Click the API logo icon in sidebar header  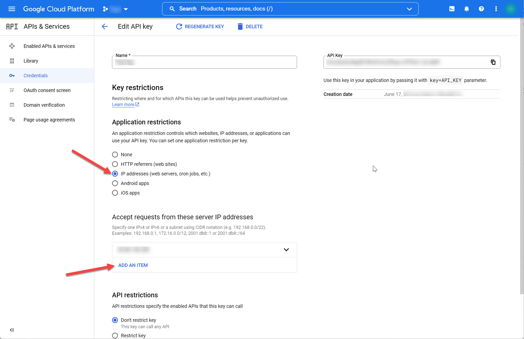[12, 26]
